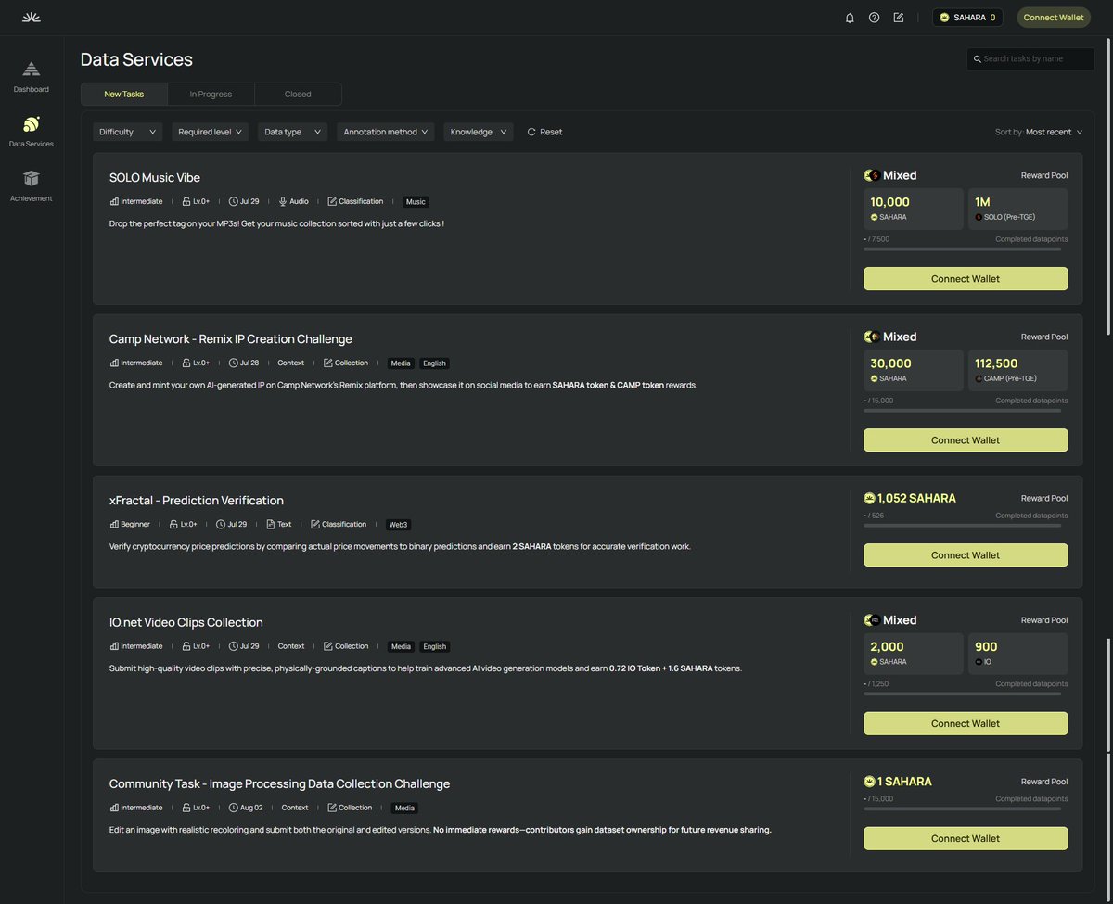Open IO.net Video Clips Collection task title
1113x904 pixels.
pyautogui.click(x=186, y=622)
